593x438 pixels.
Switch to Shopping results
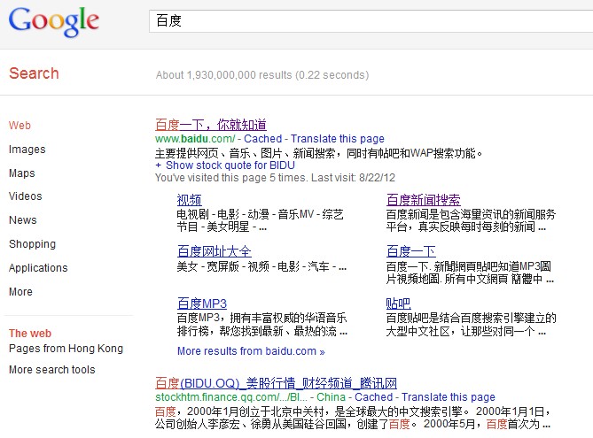coord(32,244)
